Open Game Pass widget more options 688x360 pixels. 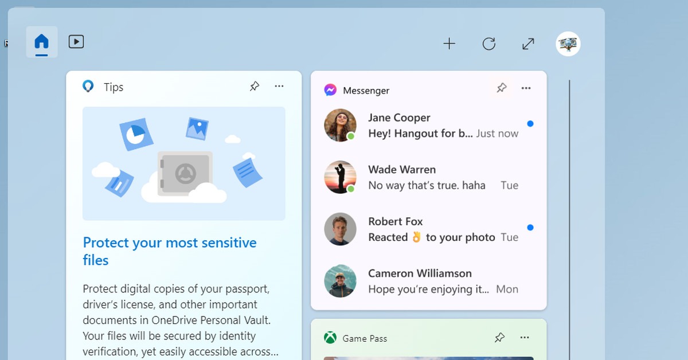coord(525,338)
